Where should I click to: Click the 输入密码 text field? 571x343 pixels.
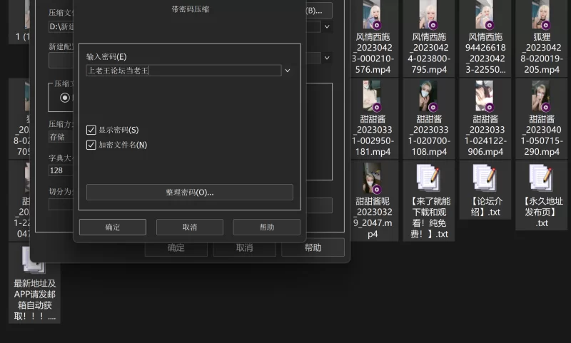[x=183, y=70]
